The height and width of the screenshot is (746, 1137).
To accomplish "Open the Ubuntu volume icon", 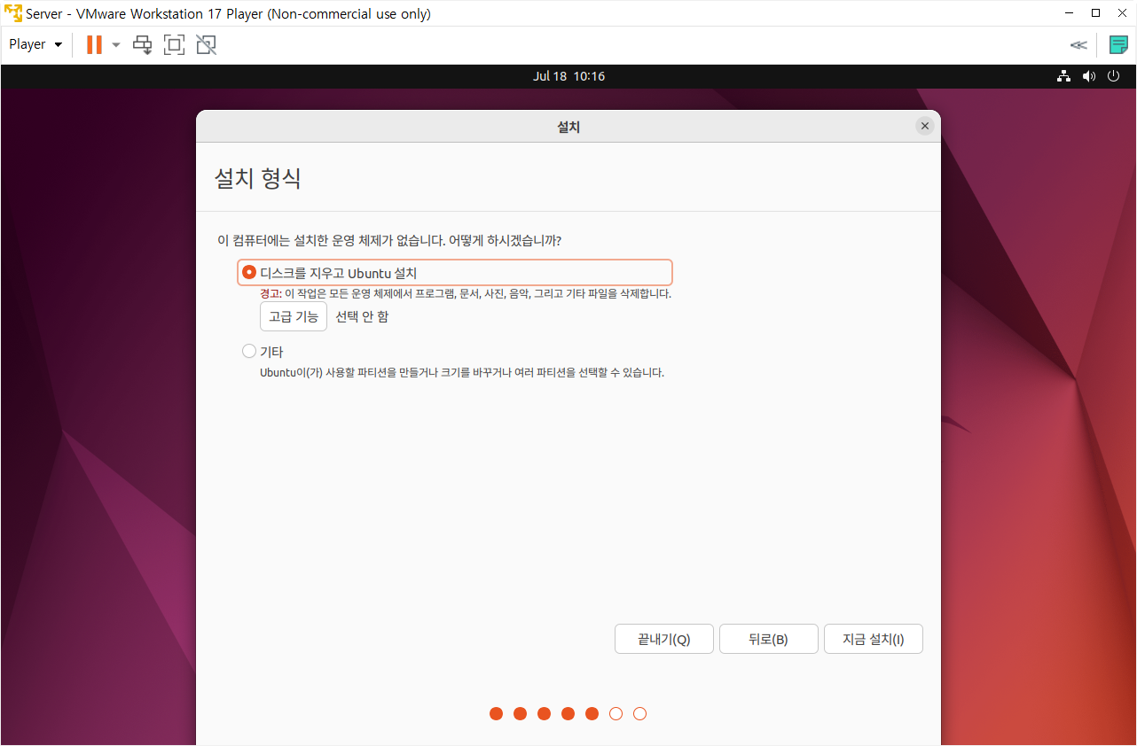I will [x=1089, y=76].
